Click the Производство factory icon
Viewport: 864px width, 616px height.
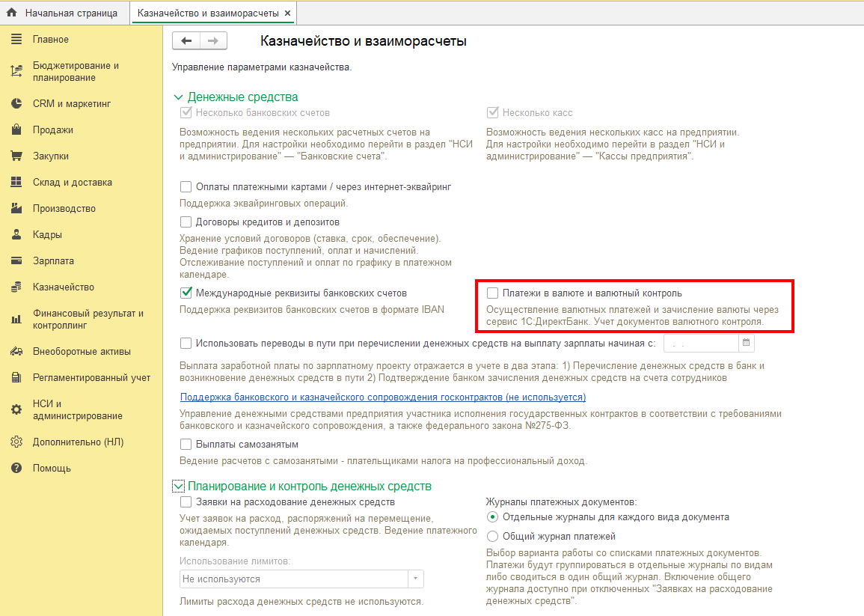point(16,209)
